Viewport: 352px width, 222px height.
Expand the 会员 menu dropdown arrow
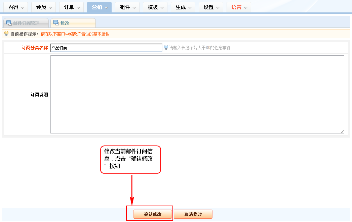tap(50, 7)
